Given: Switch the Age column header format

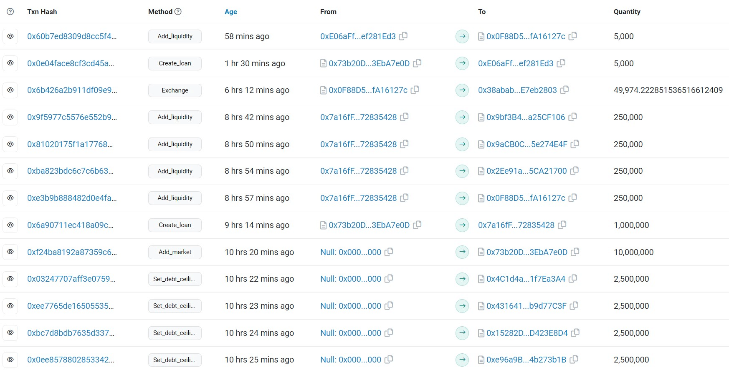Looking at the screenshot, I should (231, 12).
